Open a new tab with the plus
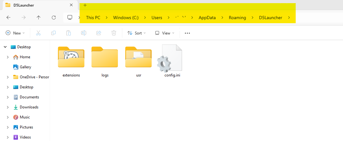This screenshot has height=141, width=343. point(85,5)
